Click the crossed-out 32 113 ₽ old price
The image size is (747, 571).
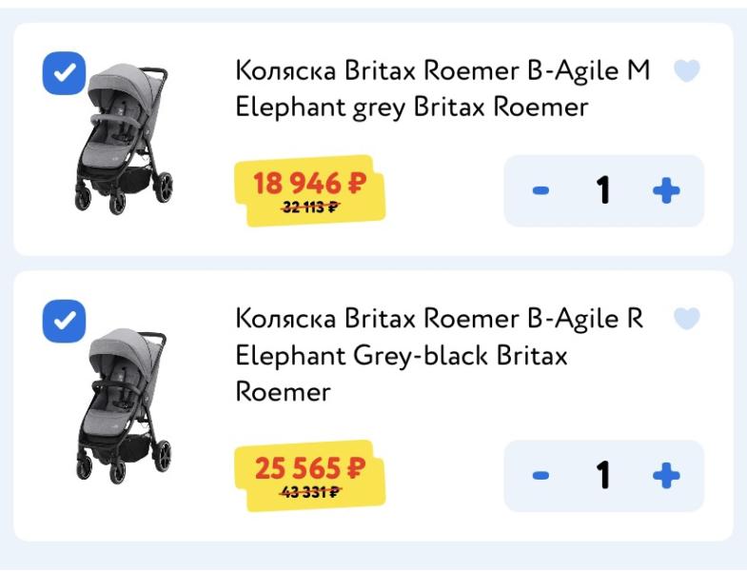(309, 207)
